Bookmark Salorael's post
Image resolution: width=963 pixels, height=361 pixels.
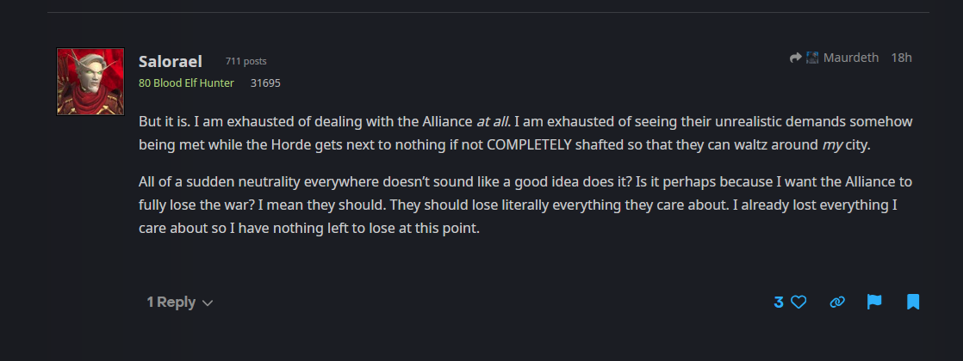pos(913,302)
